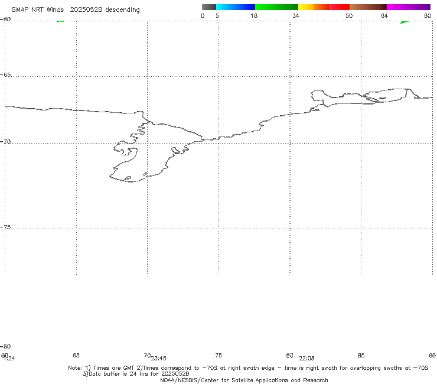
Task: Click the title text 'SMAP NRT Winds'
Action: click(38, 10)
